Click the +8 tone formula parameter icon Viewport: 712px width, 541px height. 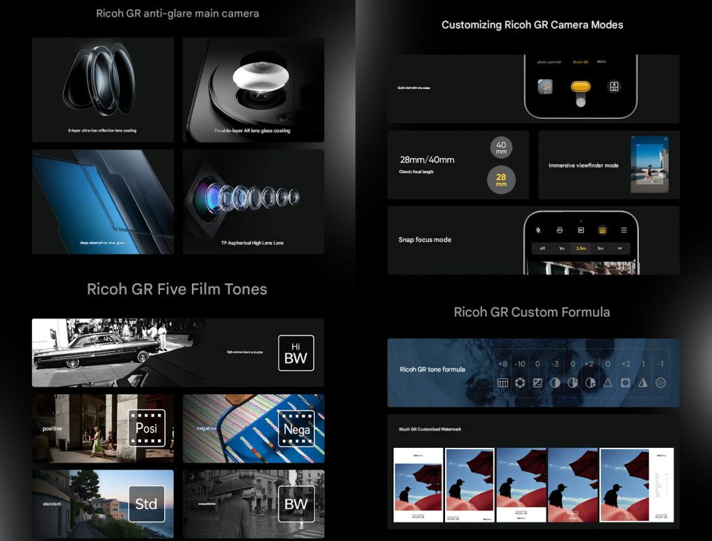(503, 382)
